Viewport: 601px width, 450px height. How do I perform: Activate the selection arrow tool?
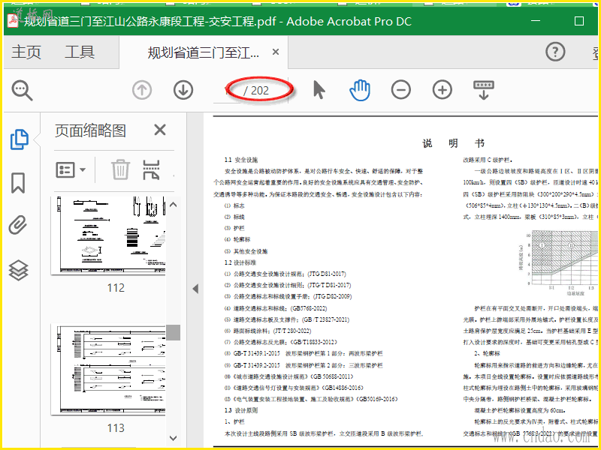point(319,90)
